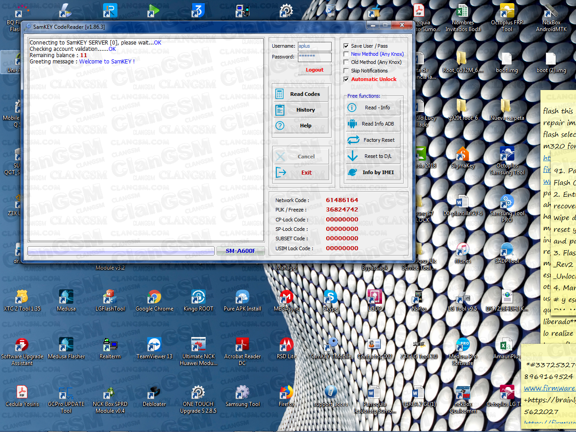The image size is (576, 432).
Task: Open the History list
Action: tap(301, 110)
